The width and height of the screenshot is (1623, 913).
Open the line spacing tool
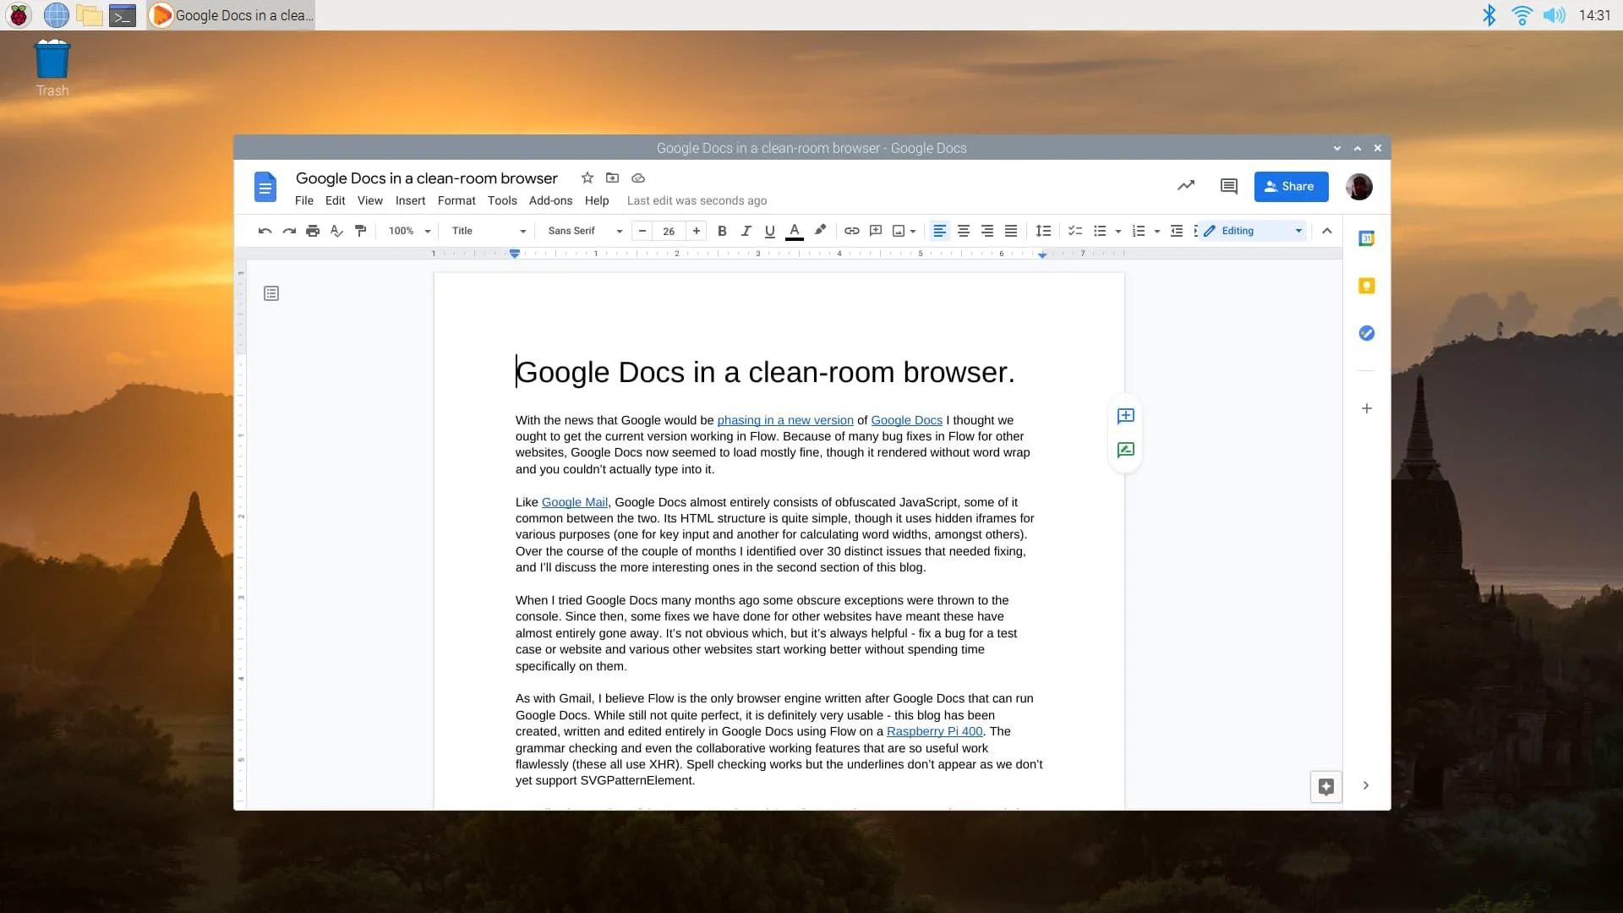click(1043, 231)
